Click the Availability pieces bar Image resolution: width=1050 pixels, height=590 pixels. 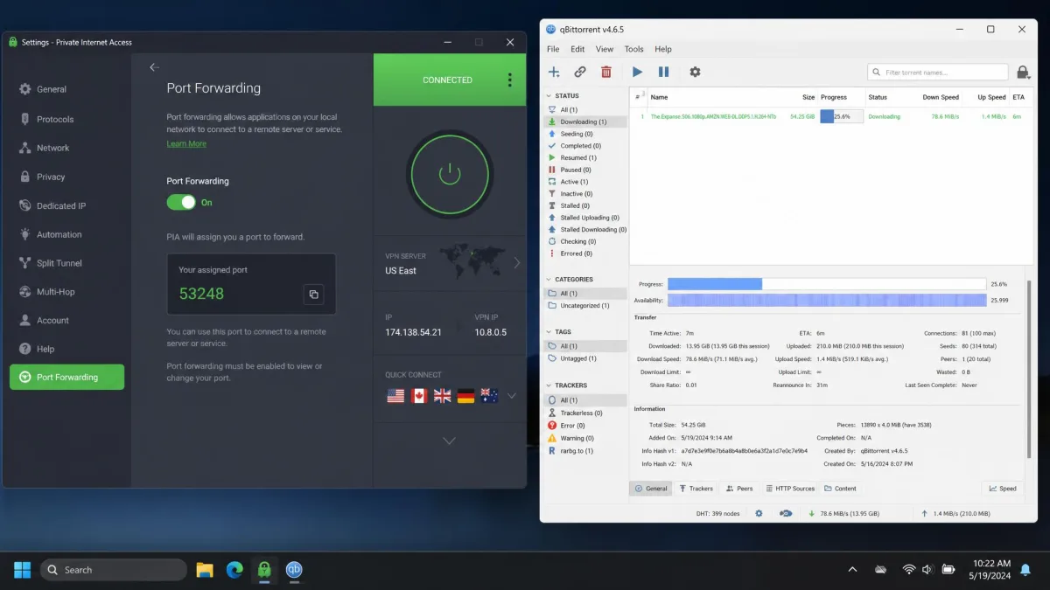(827, 300)
